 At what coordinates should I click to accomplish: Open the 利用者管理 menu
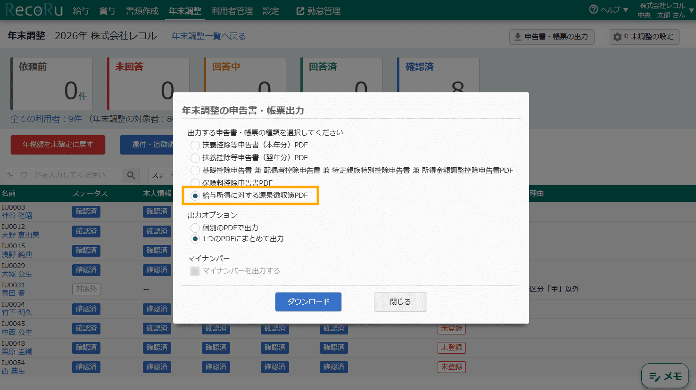click(232, 11)
